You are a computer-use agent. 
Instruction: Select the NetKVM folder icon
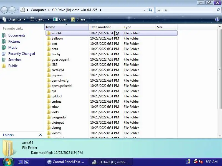click(49, 70)
